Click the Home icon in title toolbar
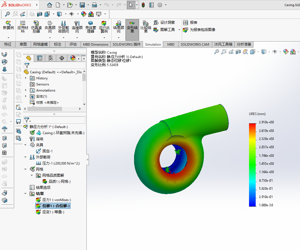 (50, 5)
